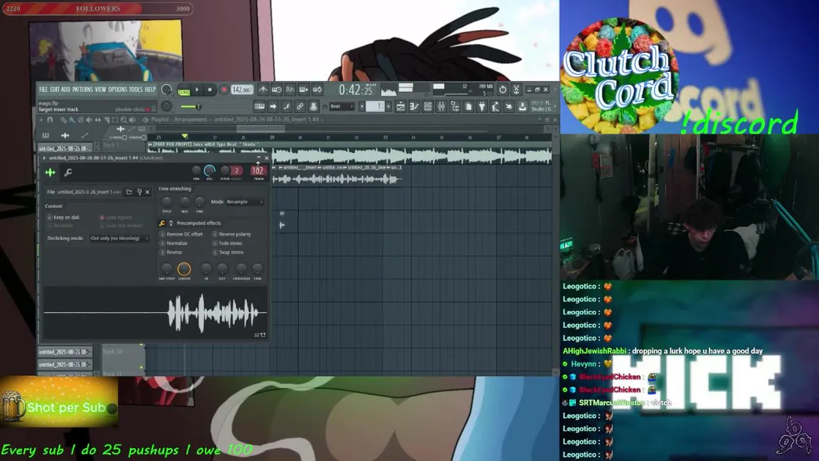Viewport: 819px width, 461px height.
Task: Select the Playlist zoom tool
Action: (x=124, y=120)
